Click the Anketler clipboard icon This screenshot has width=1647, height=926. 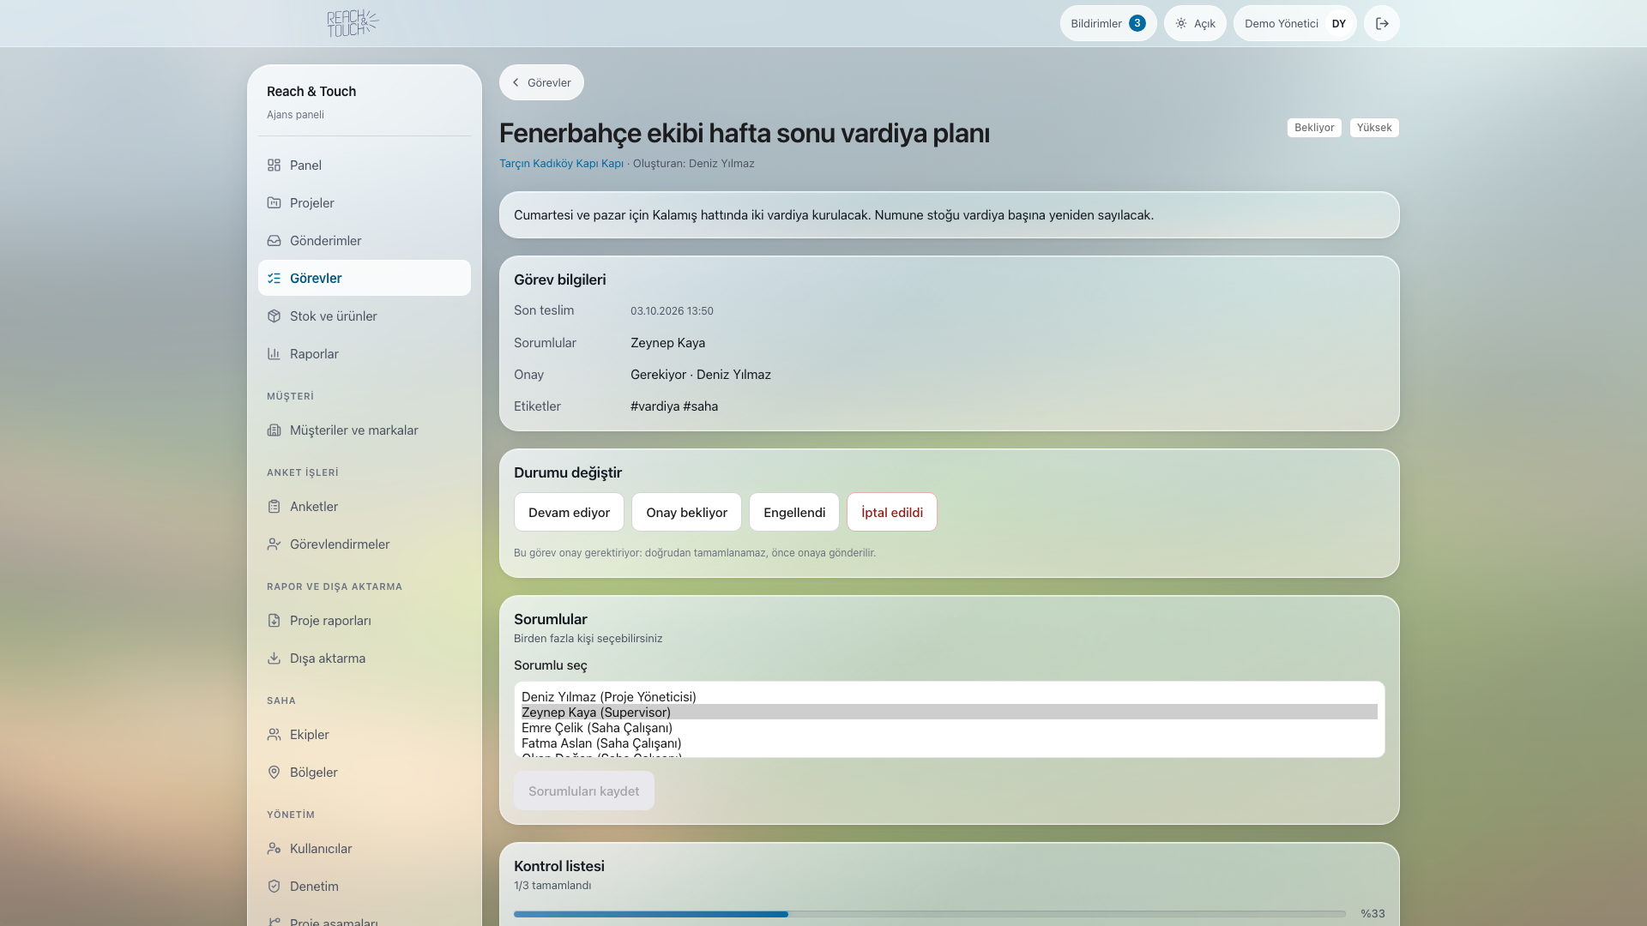pos(274,506)
